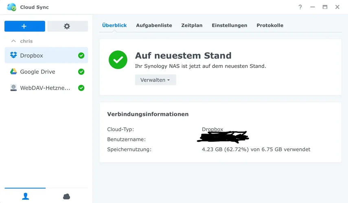Switch to the user view icon
348x203 pixels.
(25, 196)
